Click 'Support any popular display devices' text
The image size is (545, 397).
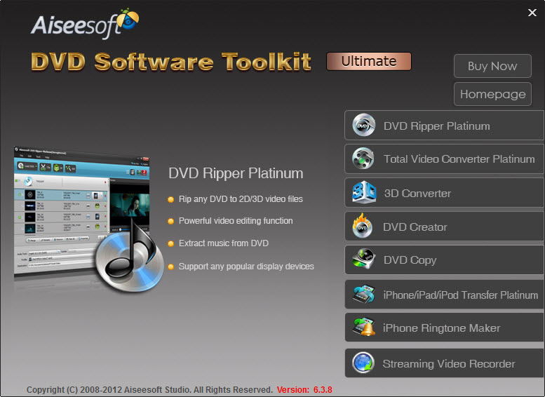[x=246, y=267]
